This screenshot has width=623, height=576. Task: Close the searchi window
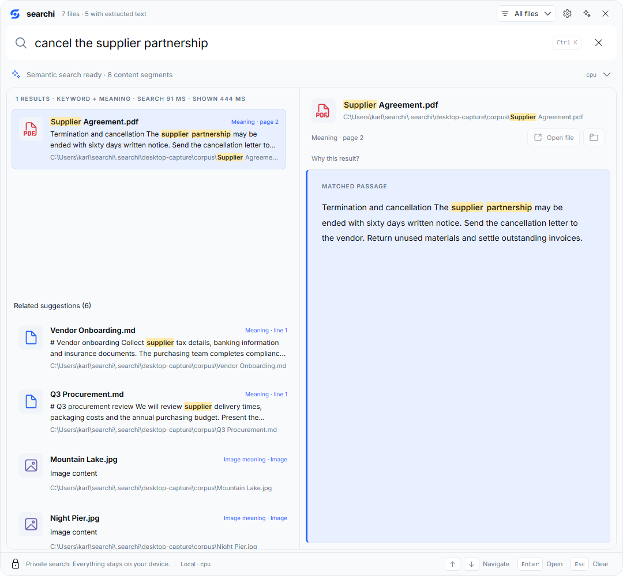click(x=606, y=14)
